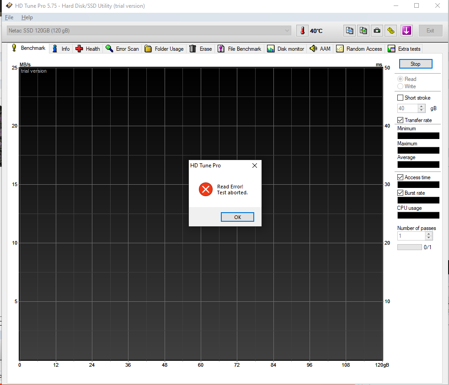Click the red error icon in dialog

206,189
